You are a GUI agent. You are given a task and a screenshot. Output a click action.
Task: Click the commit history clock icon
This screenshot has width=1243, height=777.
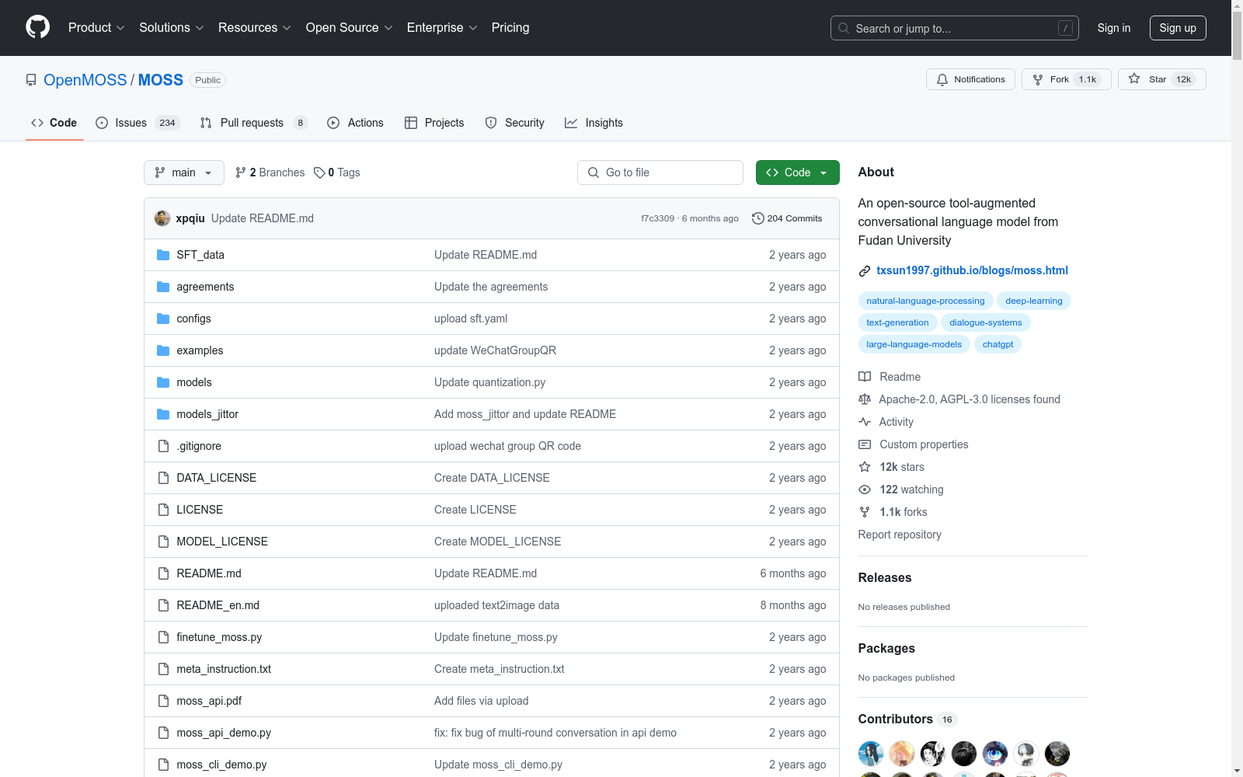[x=758, y=218]
